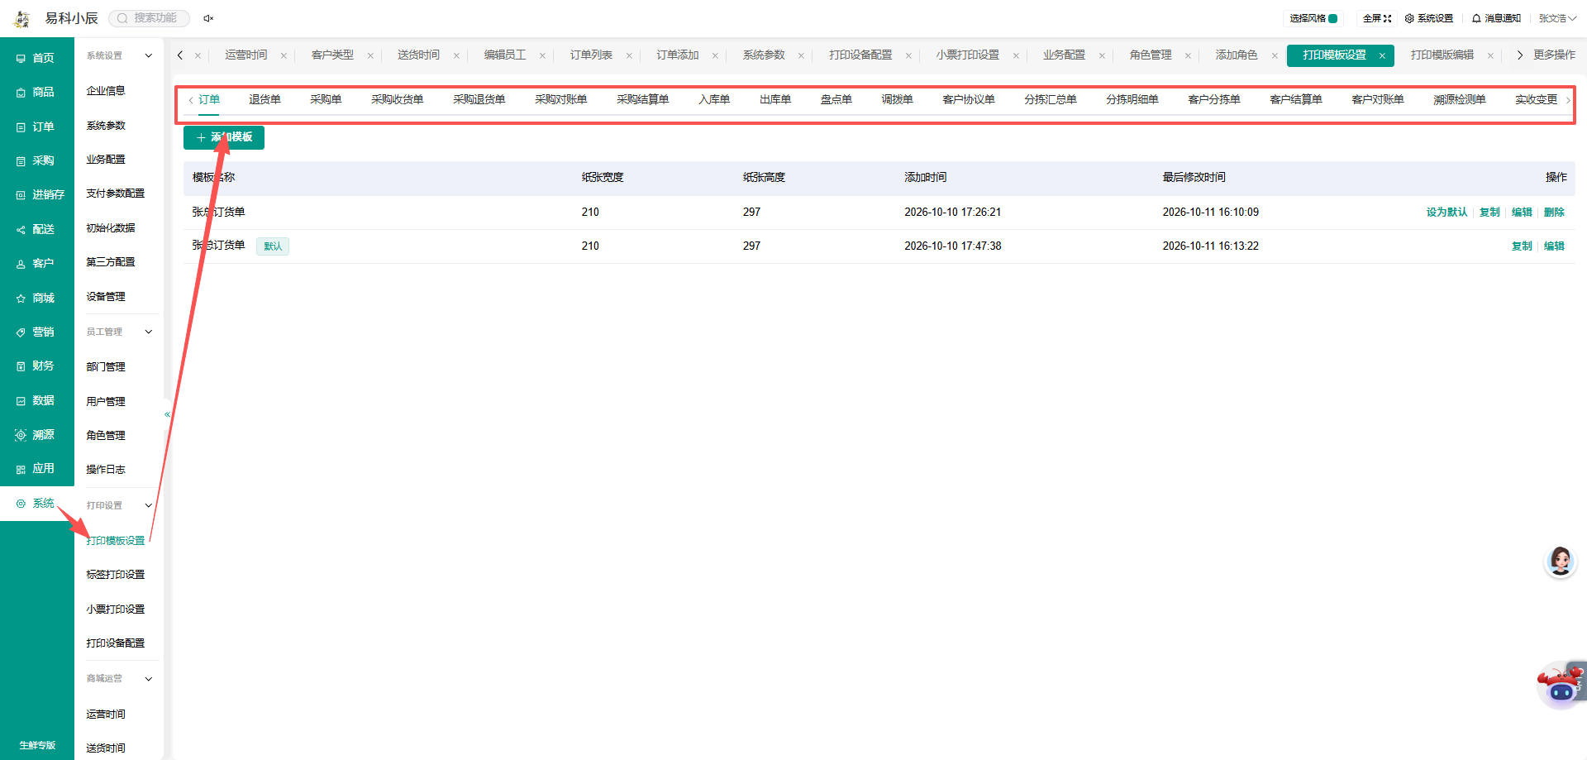
Task: Collapse the 打印设置 menu group
Action: tap(149, 505)
